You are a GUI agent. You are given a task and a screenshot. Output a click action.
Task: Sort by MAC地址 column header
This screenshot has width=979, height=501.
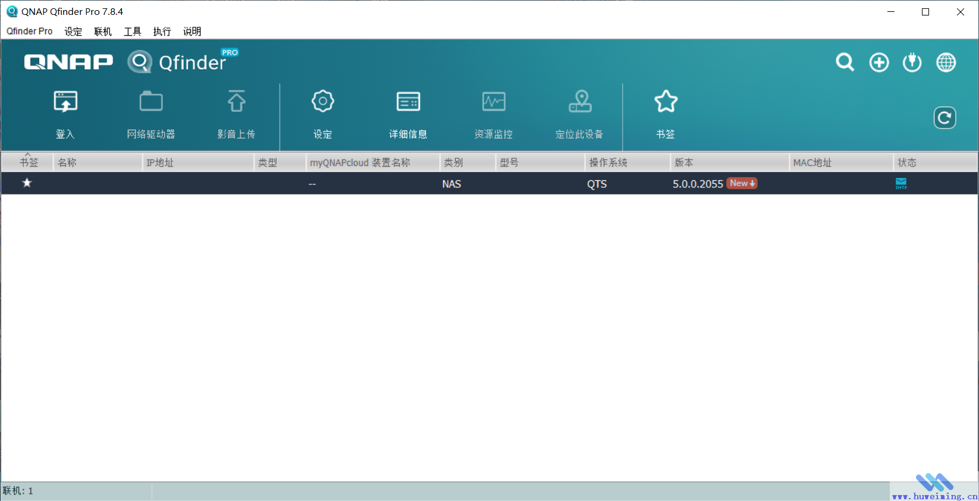click(x=842, y=162)
